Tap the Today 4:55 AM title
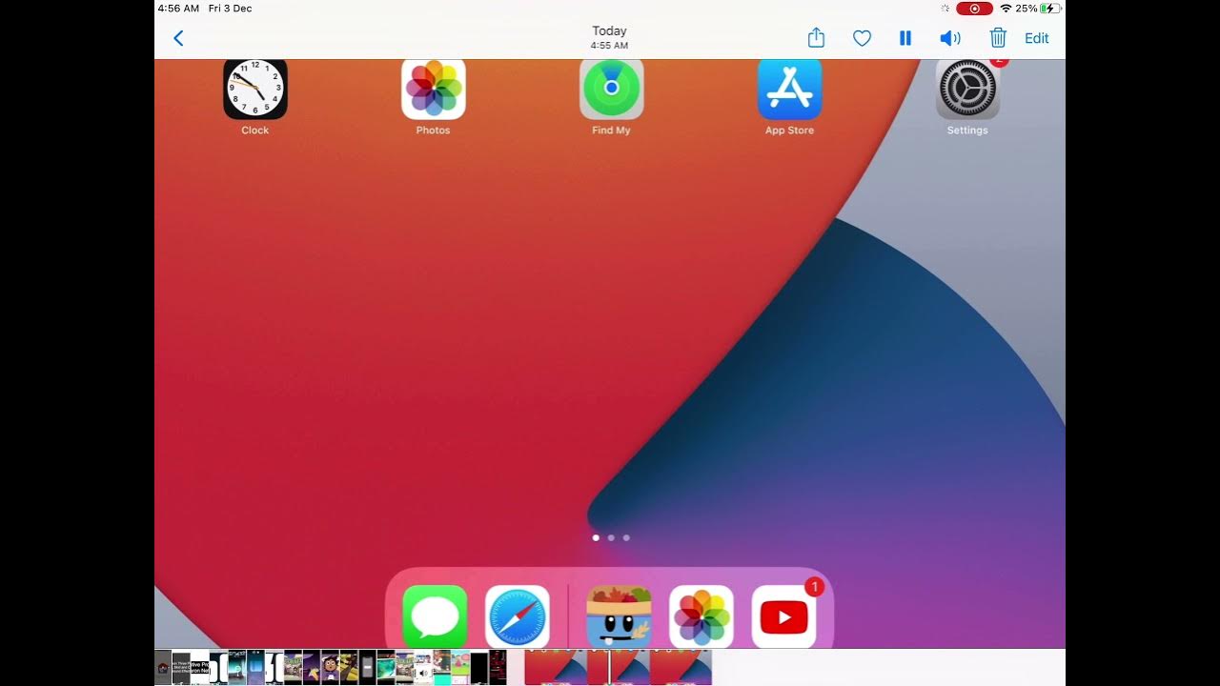The width and height of the screenshot is (1220, 686). (609, 37)
